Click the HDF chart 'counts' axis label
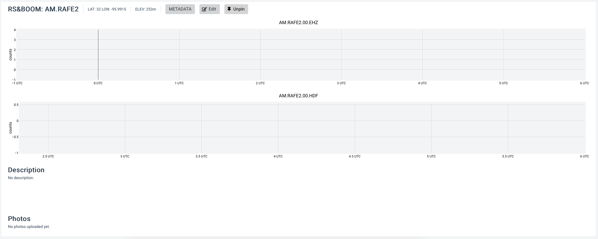Screen dimensions: 598x239 11,128
